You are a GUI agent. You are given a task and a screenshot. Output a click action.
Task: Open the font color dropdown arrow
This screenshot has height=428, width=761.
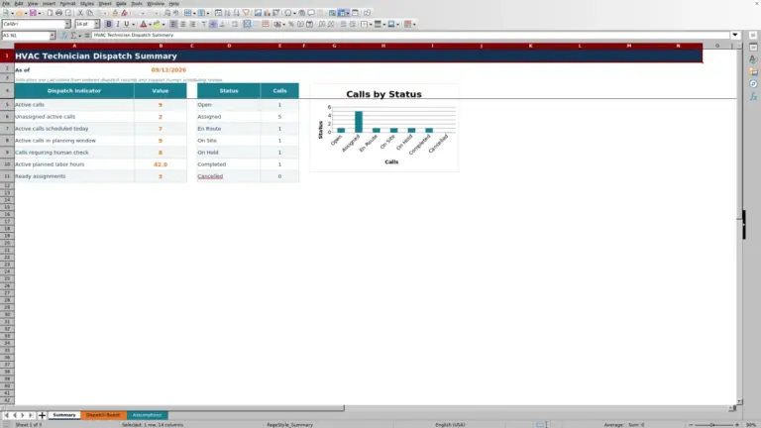click(x=150, y=24)
